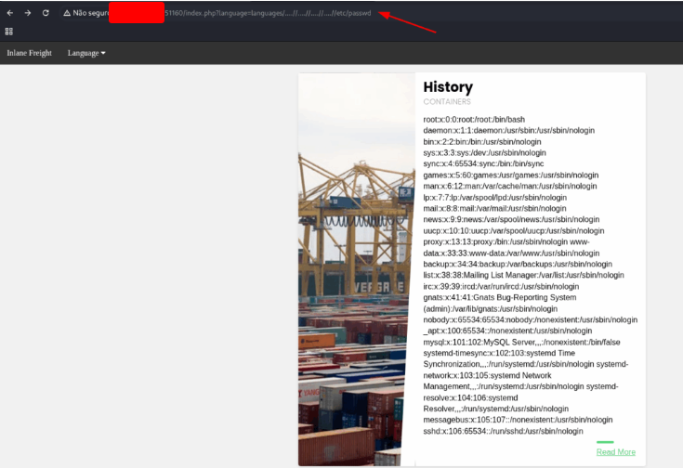683x468 pixels.
Task: Click the CONTAINERS subtitle text
Action: (447, 102)
